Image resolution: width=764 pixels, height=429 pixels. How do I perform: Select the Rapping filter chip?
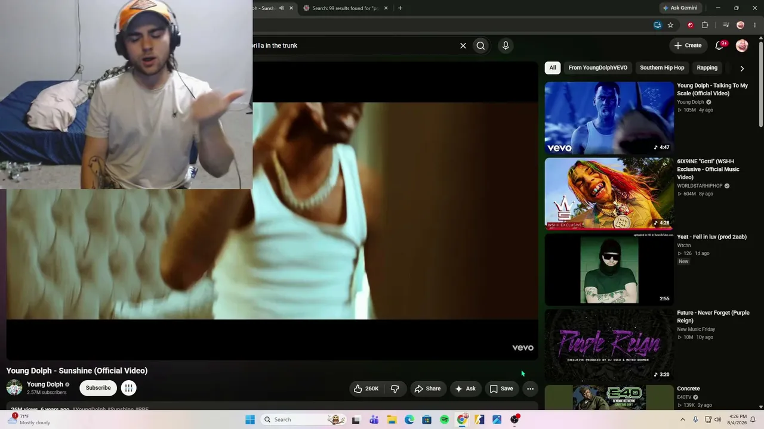(707, 68)
